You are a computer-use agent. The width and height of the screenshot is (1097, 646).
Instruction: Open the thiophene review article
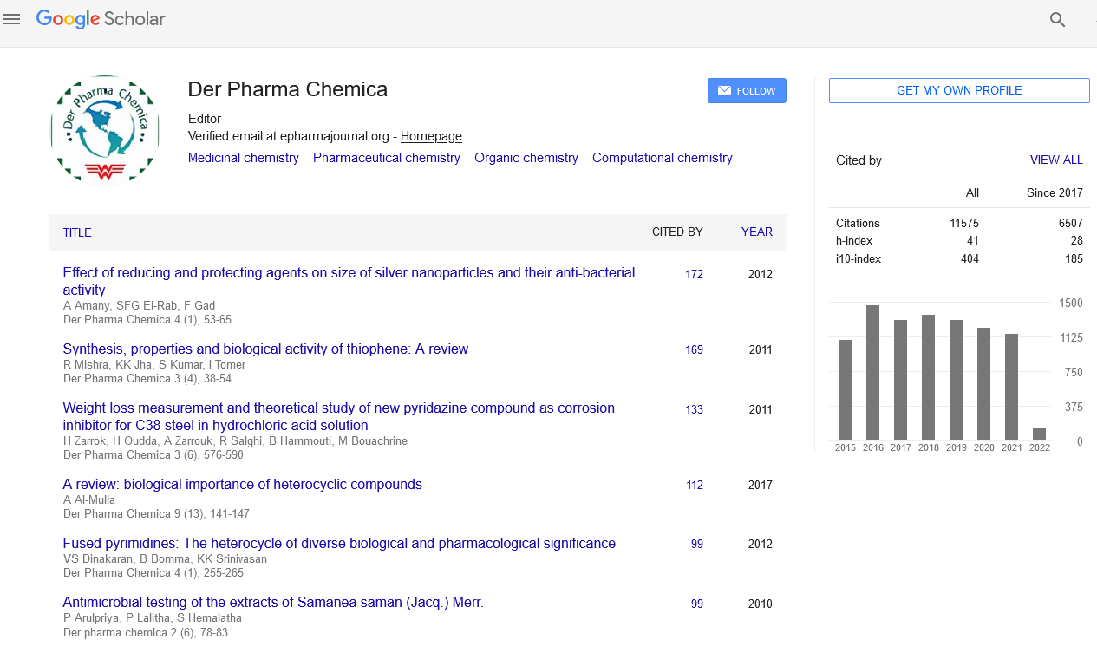coord(265,349)
